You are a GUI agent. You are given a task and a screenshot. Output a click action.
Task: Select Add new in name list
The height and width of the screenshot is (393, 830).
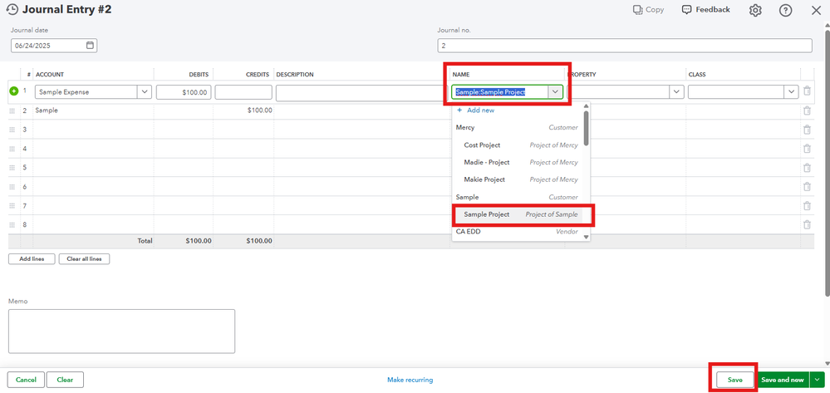[x=475, y=111]
